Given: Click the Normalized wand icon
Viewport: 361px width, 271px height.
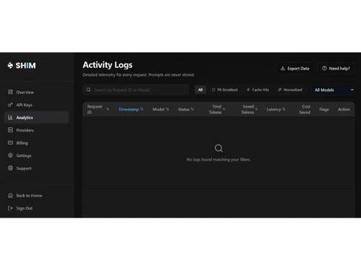Looking at the screenshot, I should pos(279,90).
